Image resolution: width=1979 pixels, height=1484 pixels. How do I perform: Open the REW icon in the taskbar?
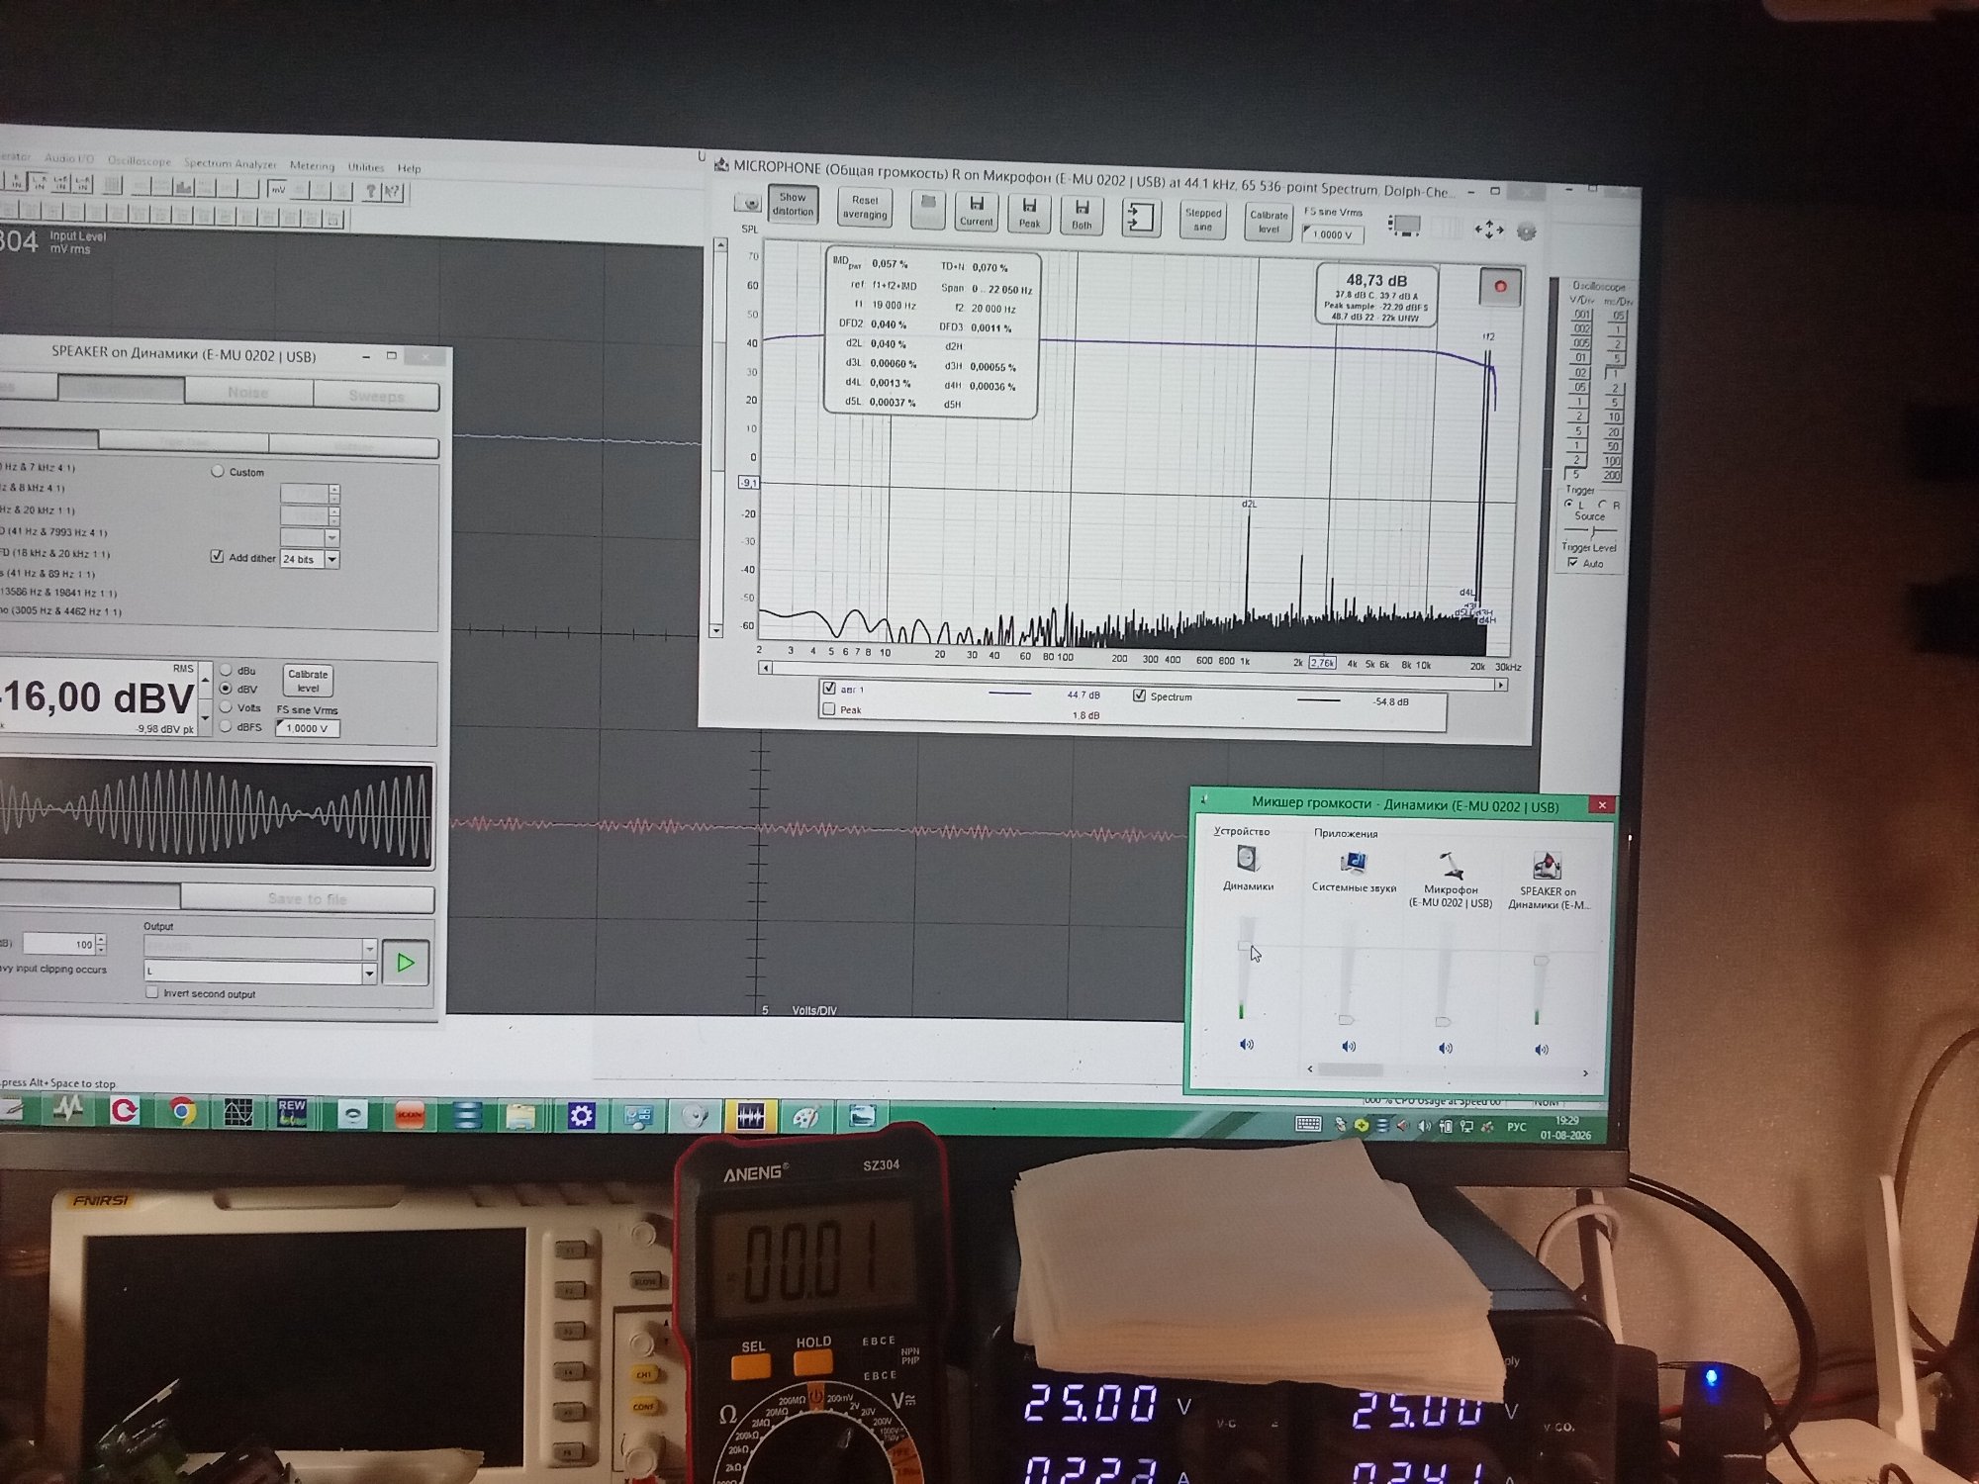point(292,1113)
